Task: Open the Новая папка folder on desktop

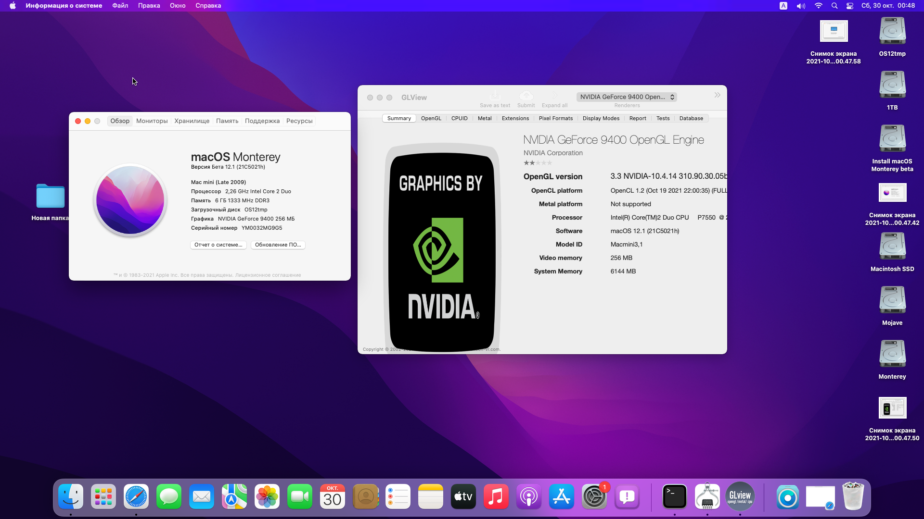Action: (50, 197)
